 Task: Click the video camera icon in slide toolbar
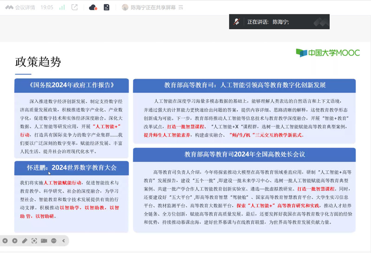point(44,240)
